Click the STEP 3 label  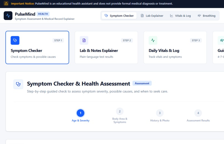pos(196,40)
